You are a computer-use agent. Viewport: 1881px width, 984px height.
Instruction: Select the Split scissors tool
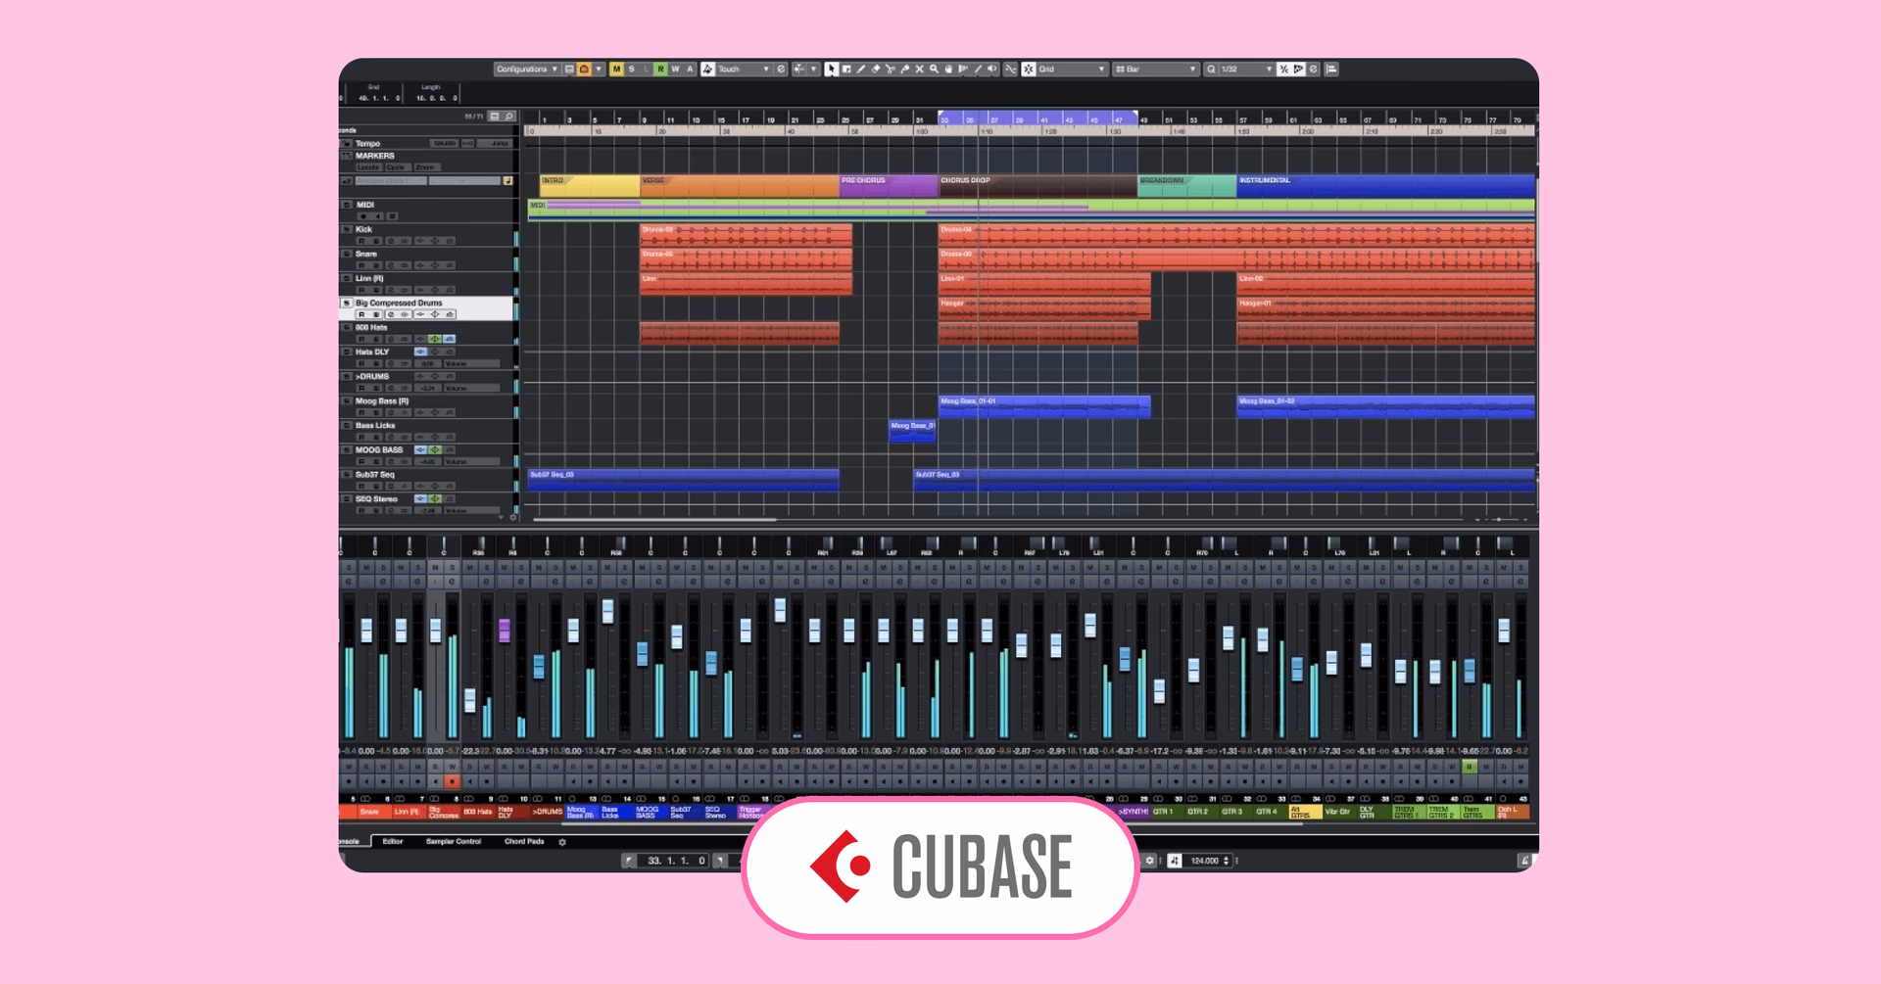pos(891,69)
